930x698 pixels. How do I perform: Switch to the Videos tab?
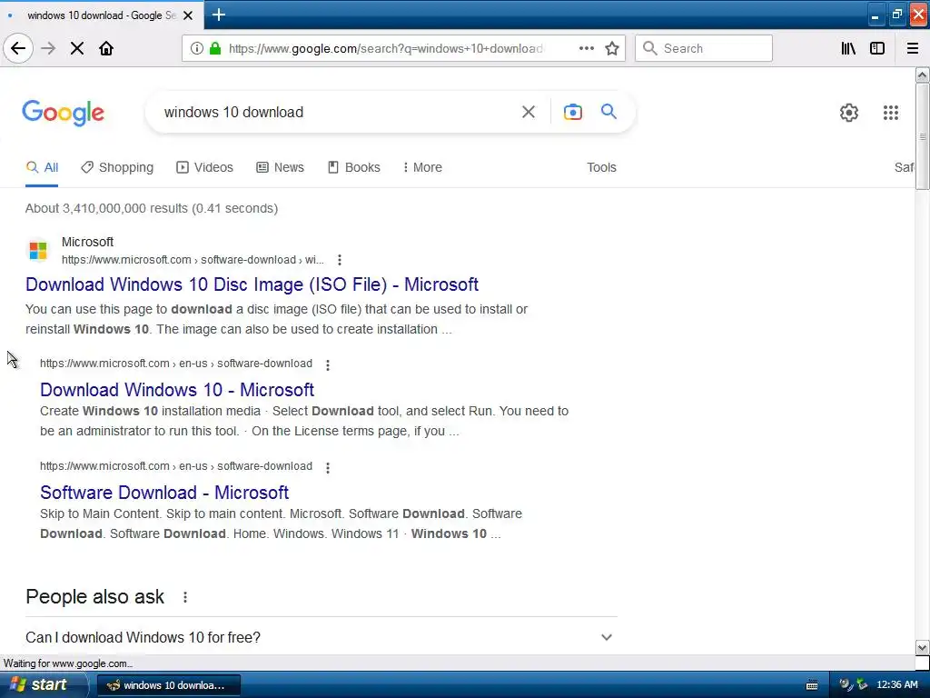point(204,167)
